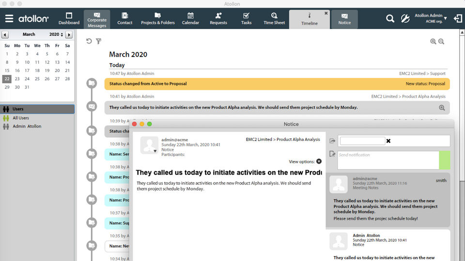The width and height of the screenshot is (465, 261).
Task: Zoom out the timeline
Action: point(441,42)
